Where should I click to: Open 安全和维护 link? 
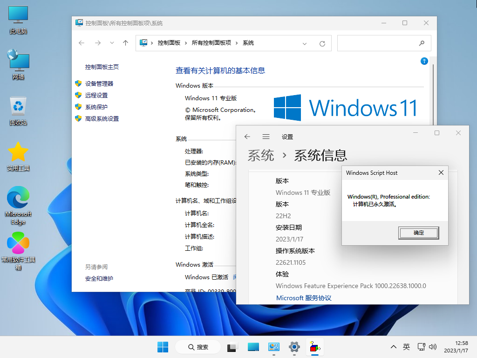pos(99,279)
